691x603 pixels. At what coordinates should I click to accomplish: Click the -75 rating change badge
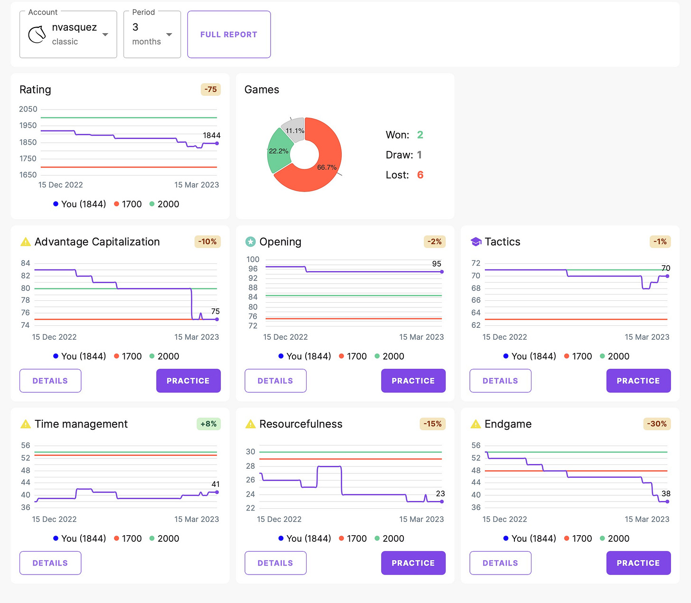211,89
